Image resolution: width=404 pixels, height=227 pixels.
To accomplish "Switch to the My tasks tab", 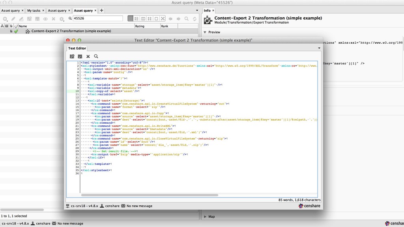I will (36, 11).
